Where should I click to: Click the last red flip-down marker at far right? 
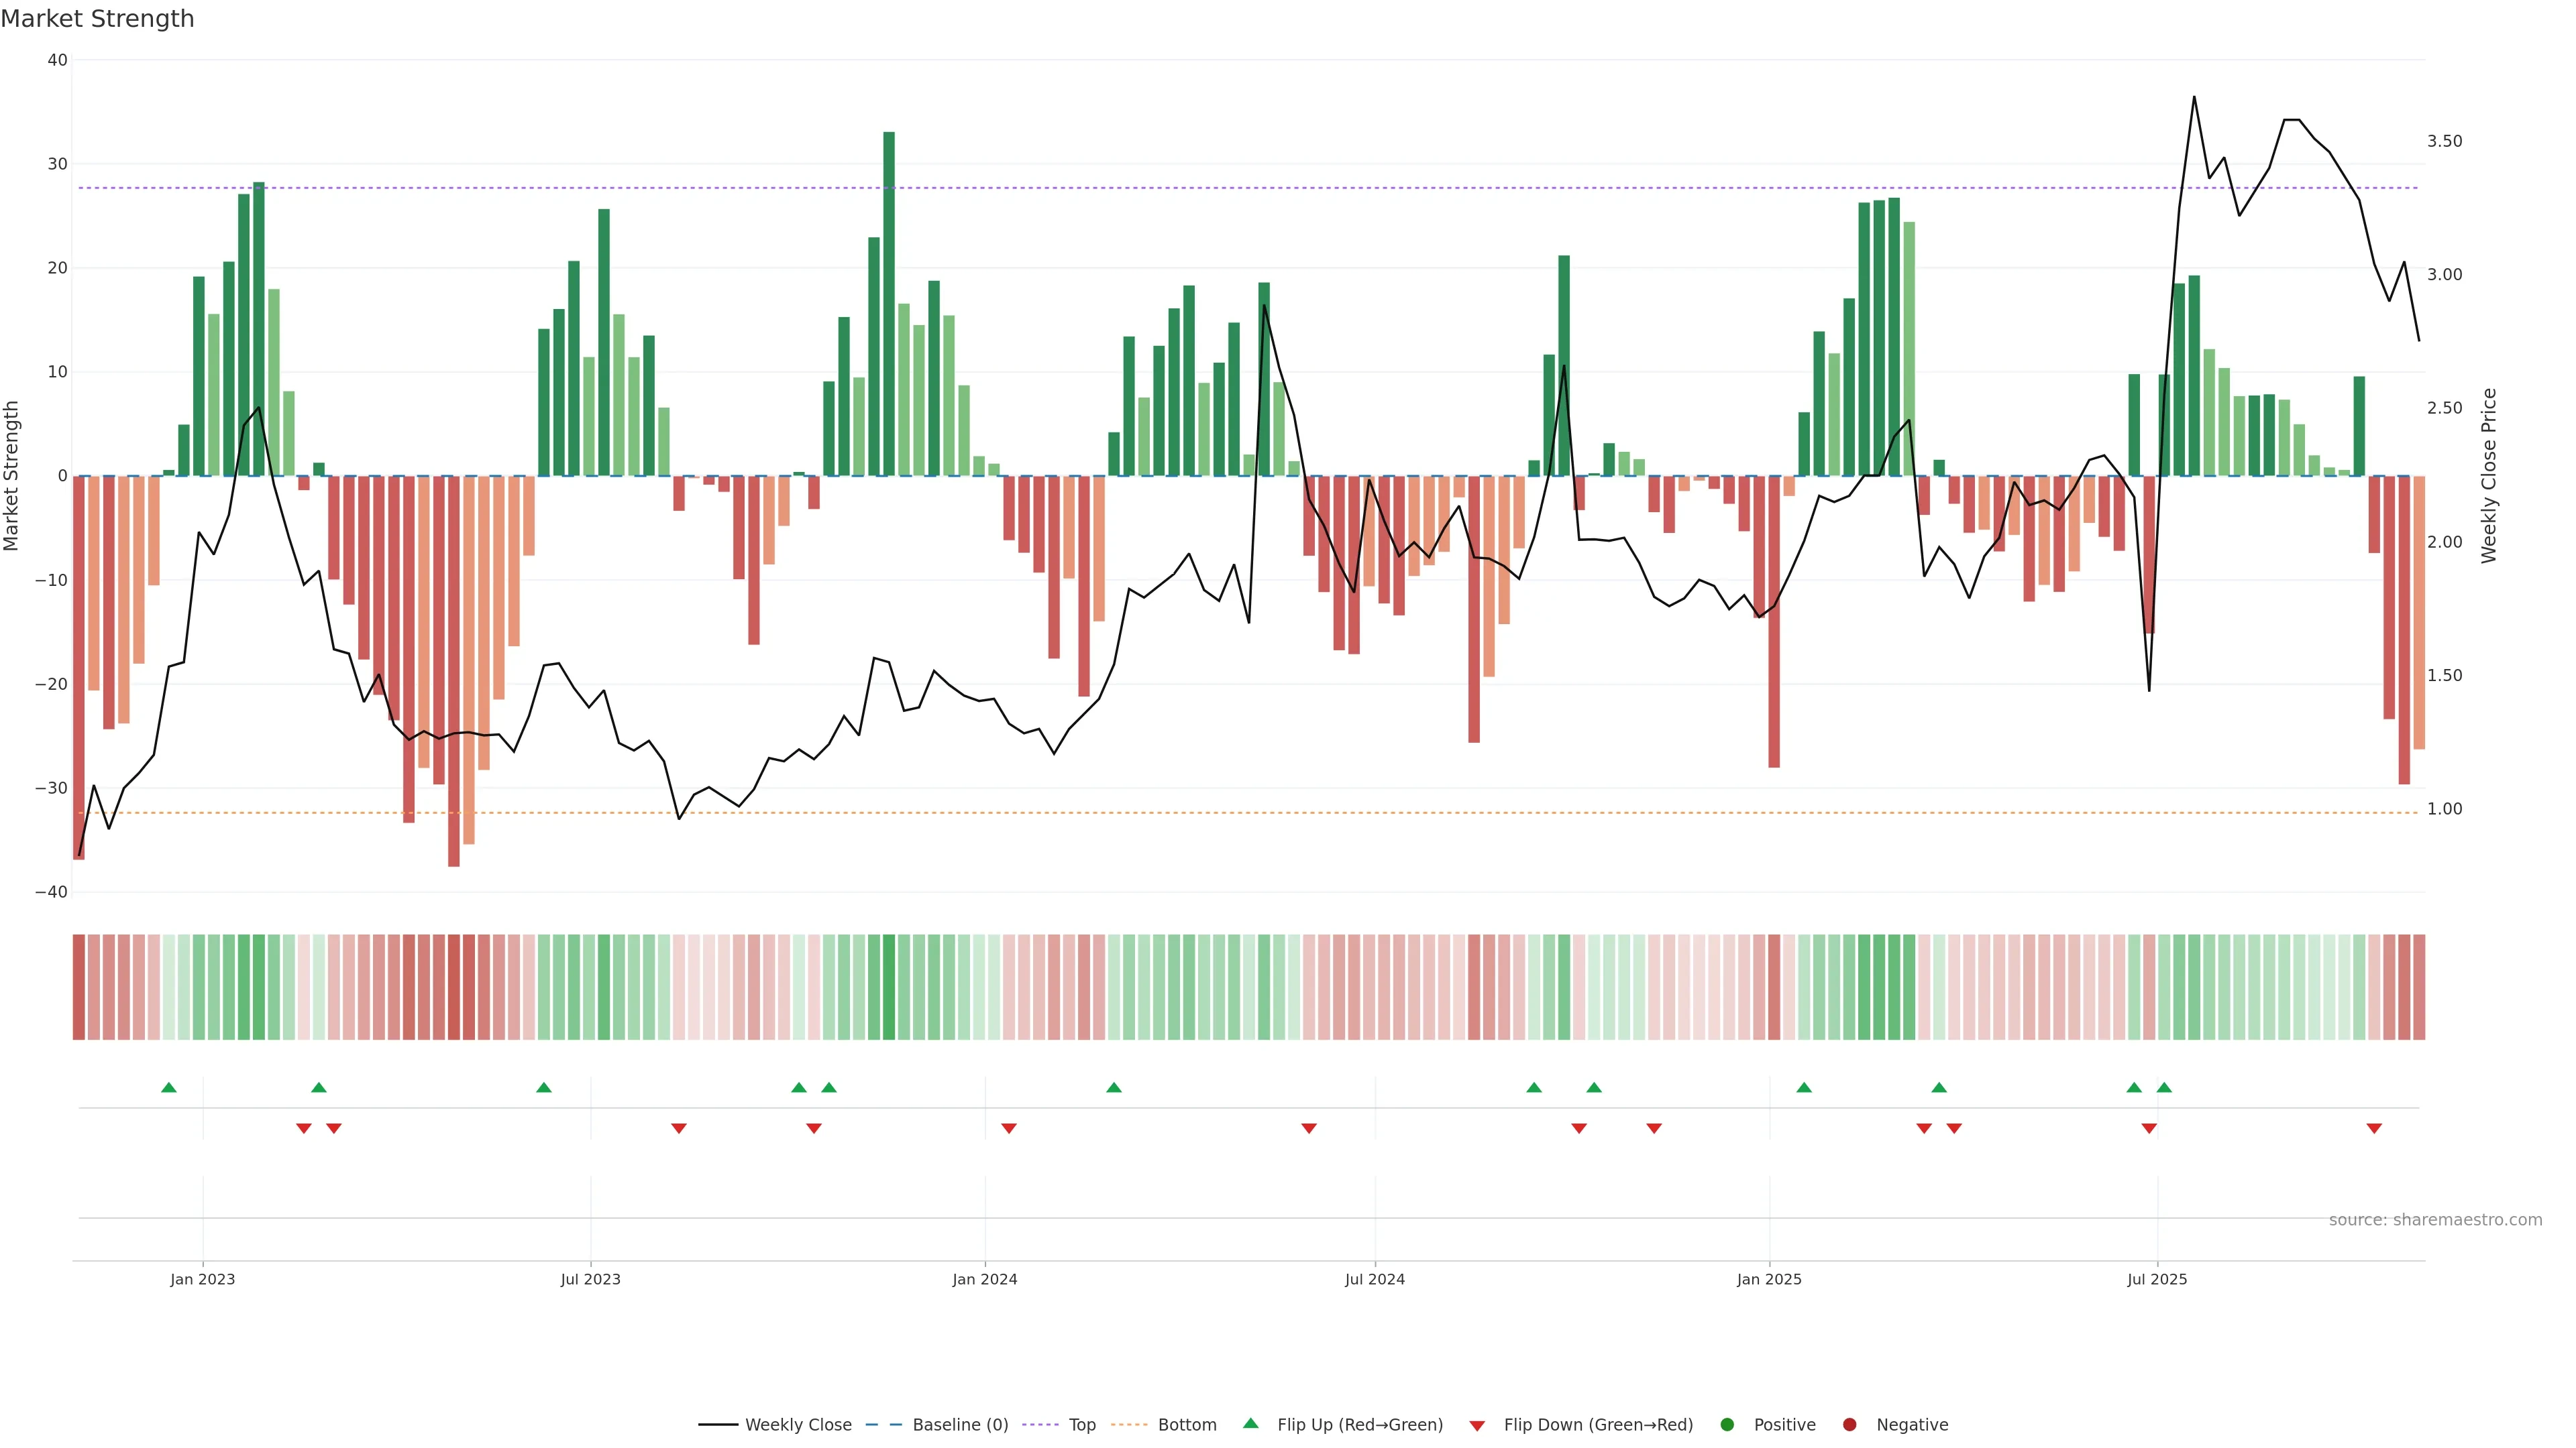pyautogui.click(x=2374, y=1128)
